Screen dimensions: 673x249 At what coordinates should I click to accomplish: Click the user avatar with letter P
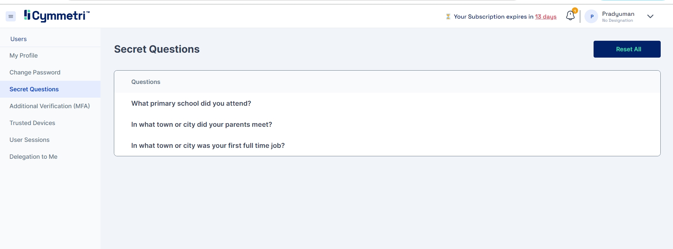(x=591, y=17)
